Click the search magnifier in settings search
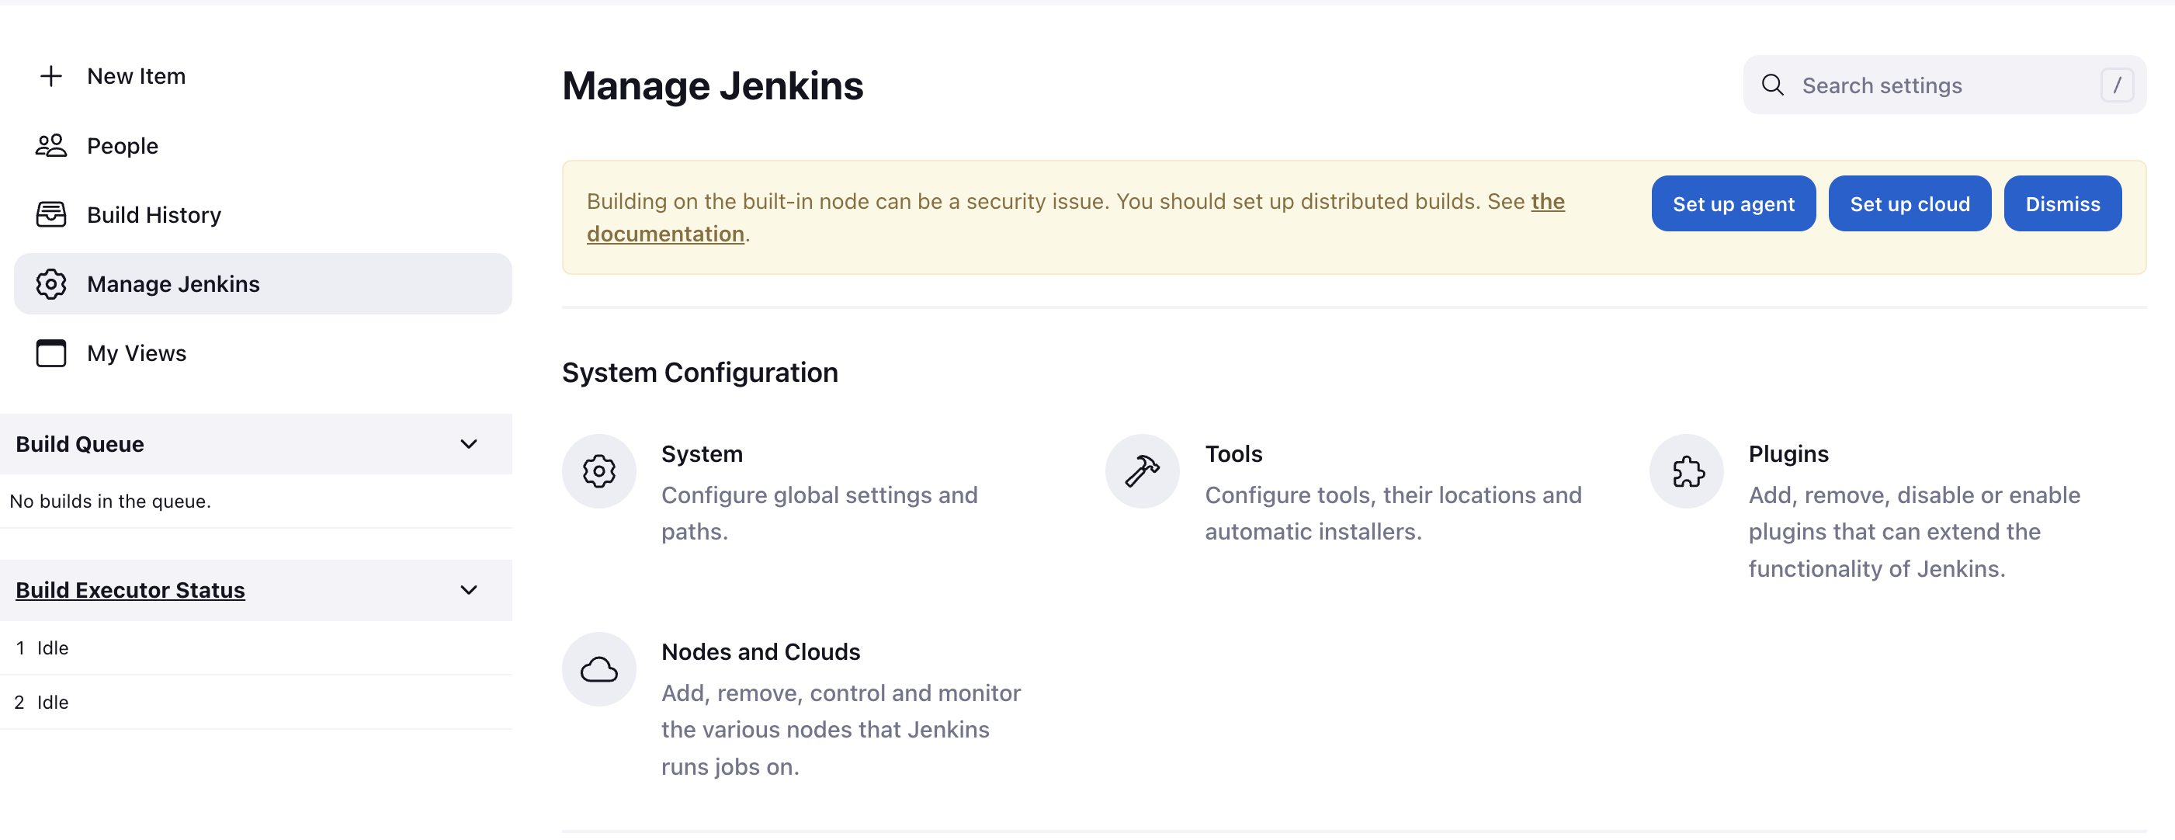 point(1773,85)
